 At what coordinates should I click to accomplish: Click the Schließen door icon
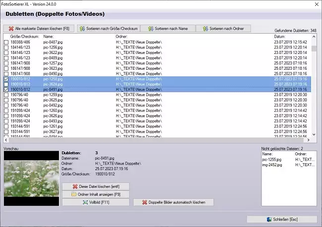click(x=269, y=219)
